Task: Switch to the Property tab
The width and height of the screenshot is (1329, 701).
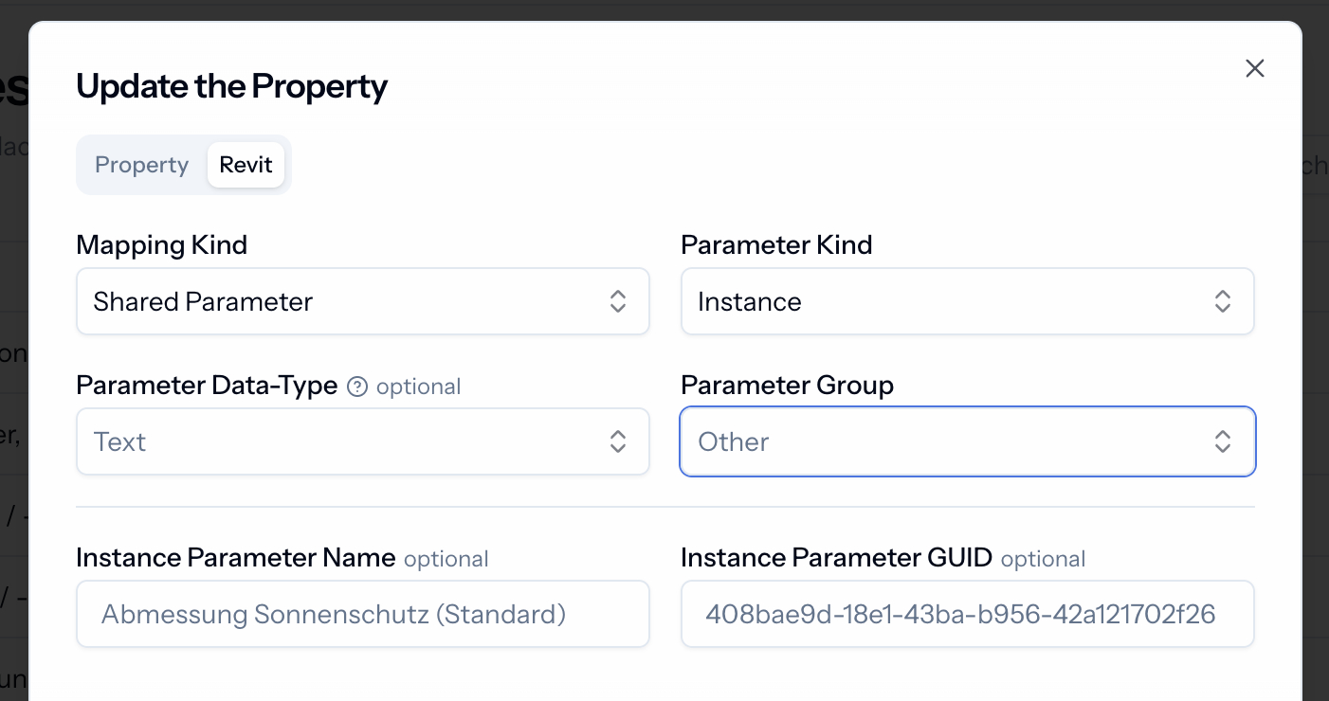Action: tap(142, 165)
